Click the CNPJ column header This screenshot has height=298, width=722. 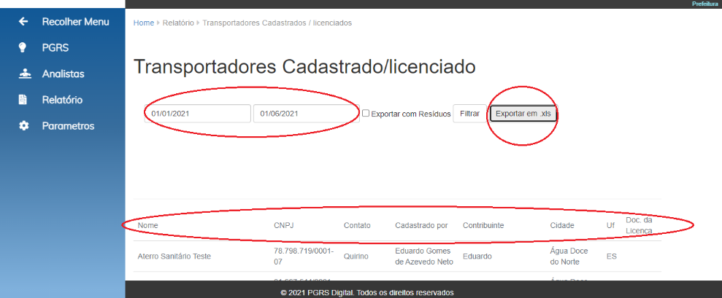284,226
